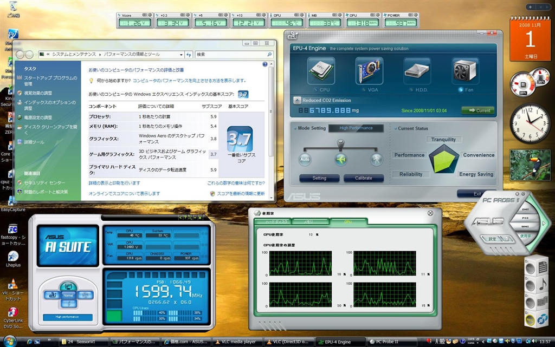Select PCI in PC Probe II

pyautogui.click(x=525, y=218)
